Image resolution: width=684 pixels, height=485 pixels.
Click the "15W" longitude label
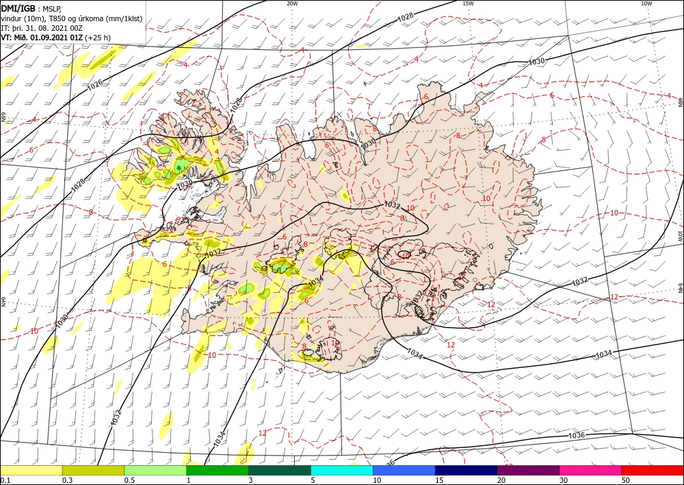468,3
